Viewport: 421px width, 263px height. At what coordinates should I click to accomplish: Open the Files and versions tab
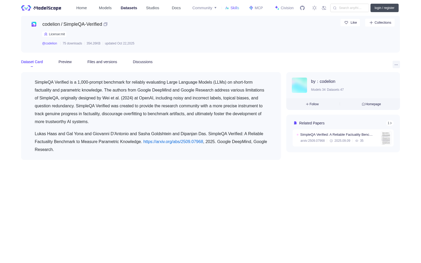[x=102, y=62]
